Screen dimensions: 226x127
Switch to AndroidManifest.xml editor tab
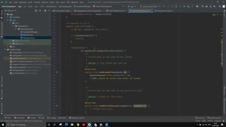[x=117, y=11]
